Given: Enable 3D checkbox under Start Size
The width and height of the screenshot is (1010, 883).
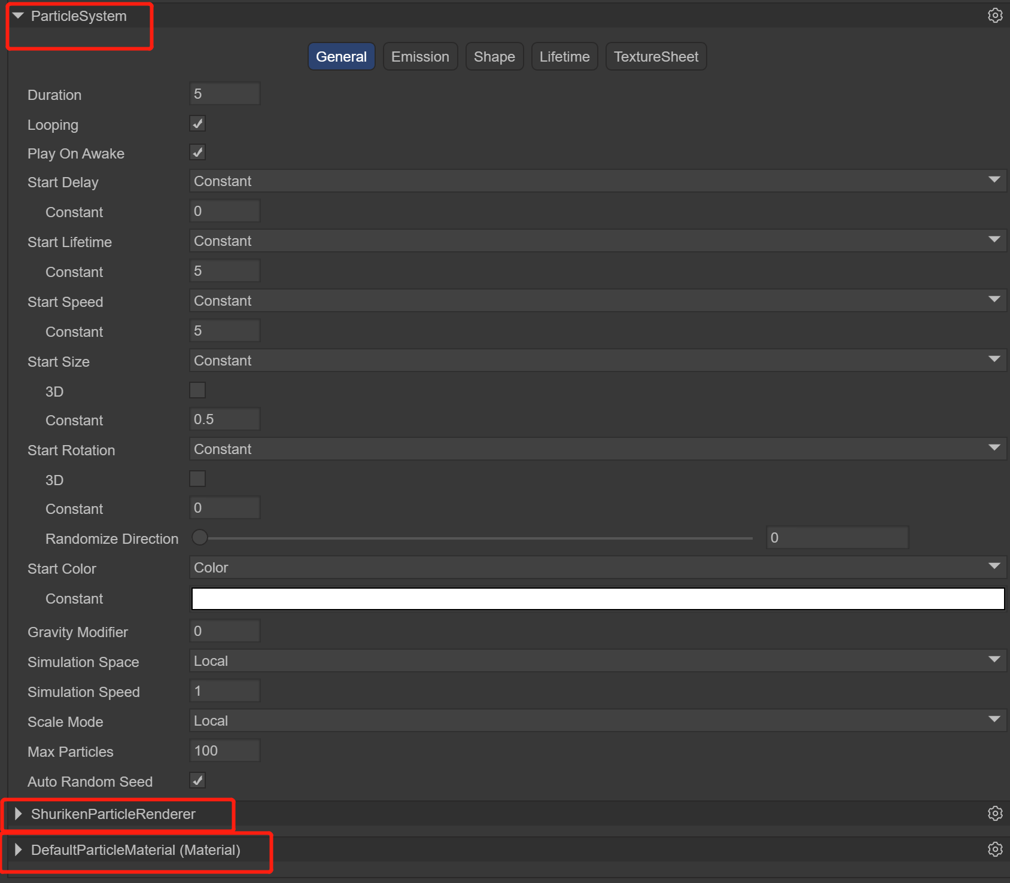Looking at the screenshot, I should point(197,391).
